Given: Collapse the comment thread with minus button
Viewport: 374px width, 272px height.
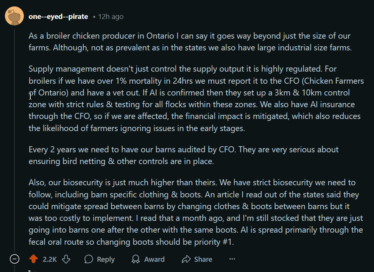Looking at the screenshot, I should pyautogui.click(x=14, y=259).
